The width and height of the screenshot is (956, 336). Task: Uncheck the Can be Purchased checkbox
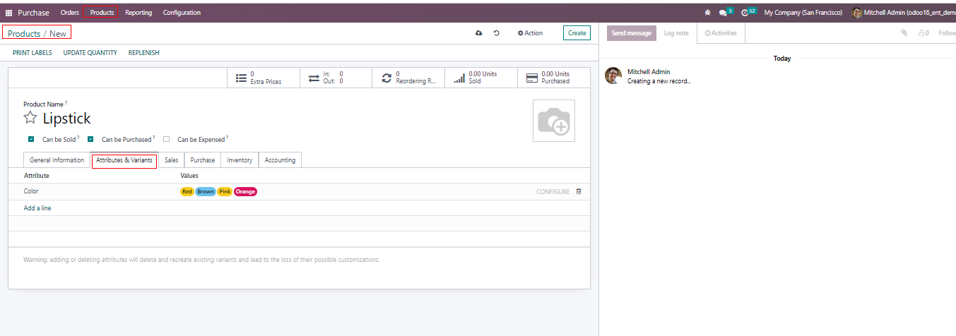pyautogui.click(x=90, y=140)
